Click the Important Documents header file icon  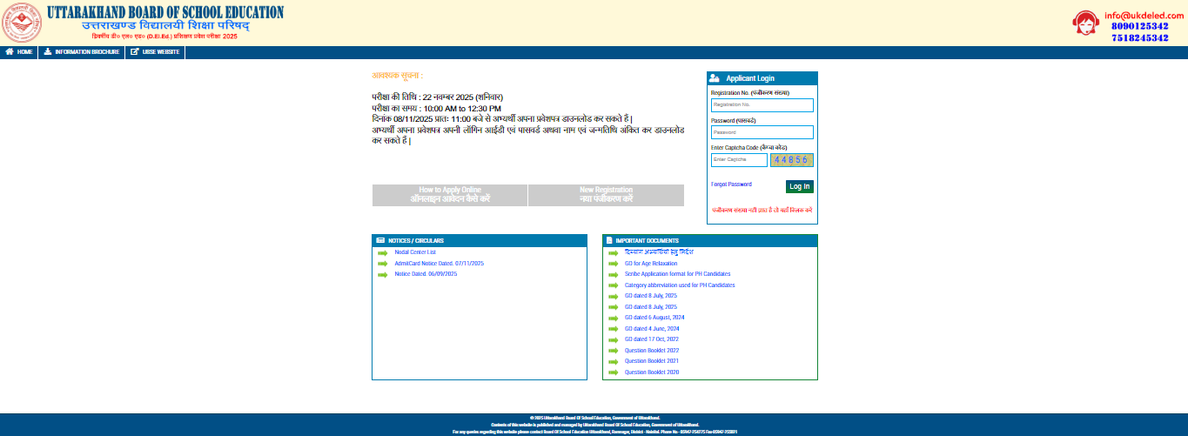[609, 240]
